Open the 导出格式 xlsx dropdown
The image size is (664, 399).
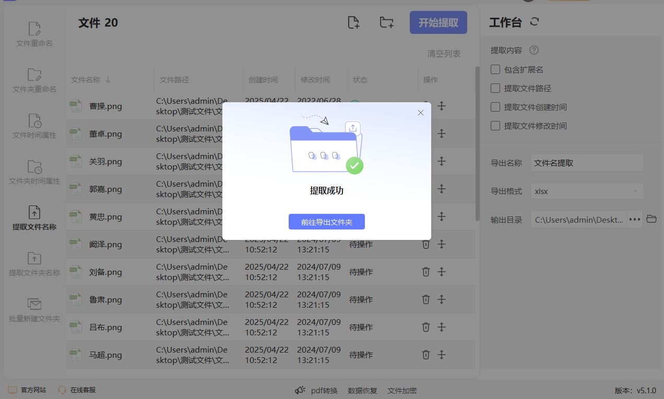587,191
